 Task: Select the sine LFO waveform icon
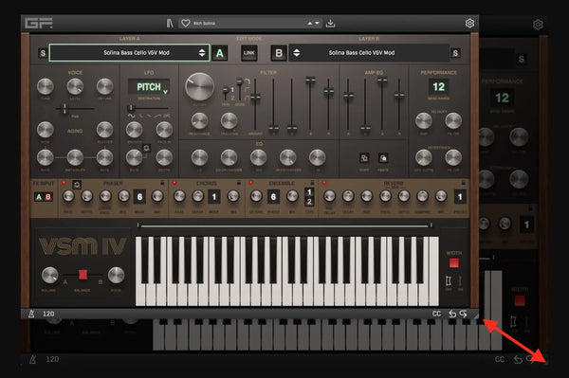point(131,116)
